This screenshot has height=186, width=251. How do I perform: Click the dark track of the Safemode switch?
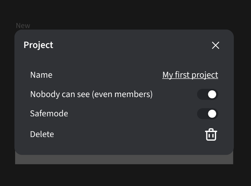pos(202,114)
